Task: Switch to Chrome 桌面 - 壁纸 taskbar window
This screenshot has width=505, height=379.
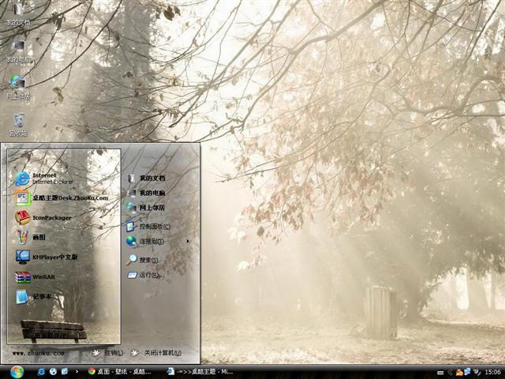Action: pos(121,372)
